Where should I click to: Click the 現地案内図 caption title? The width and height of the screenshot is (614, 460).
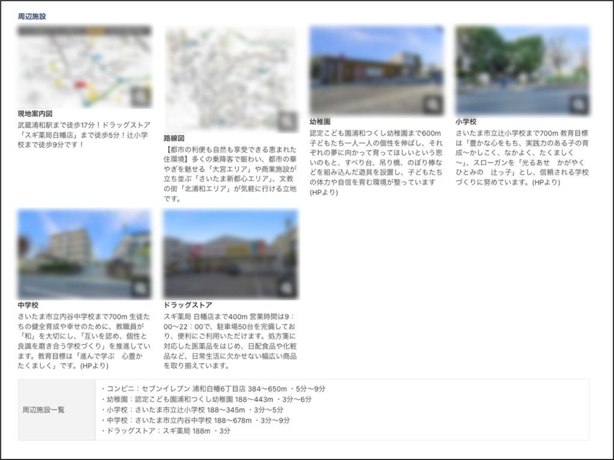(35, 113)
